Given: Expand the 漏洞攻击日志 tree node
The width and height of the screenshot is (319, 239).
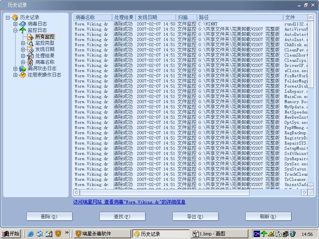Looking at the screenshot, I should [x=16, y=69].
